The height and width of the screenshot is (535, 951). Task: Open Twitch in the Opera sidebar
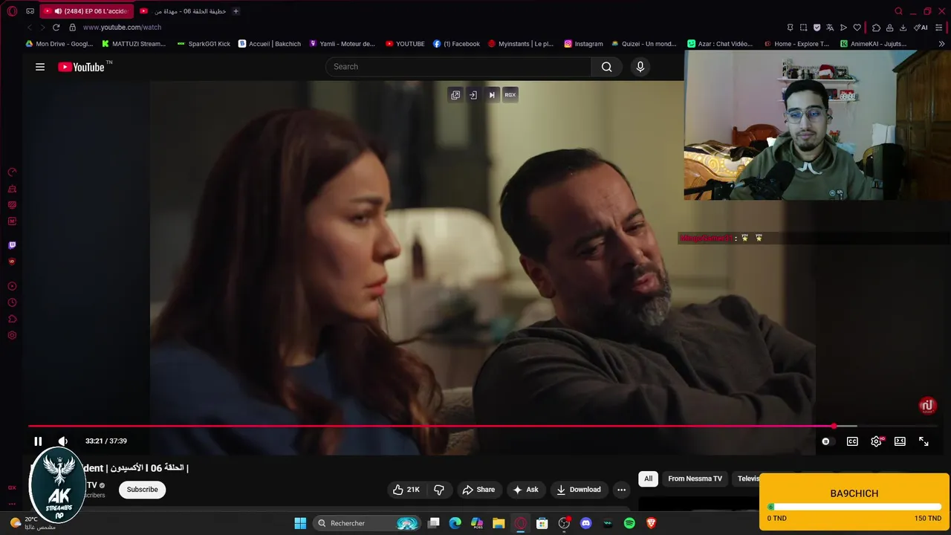[12, 245]
